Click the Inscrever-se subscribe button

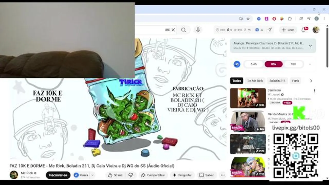[x=58, y=175]
